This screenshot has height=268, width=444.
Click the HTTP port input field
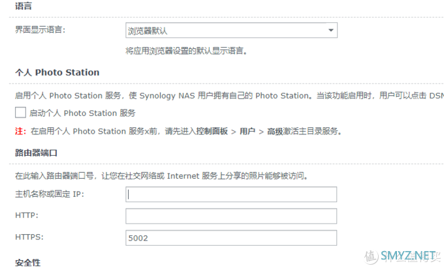tap(231, 216)
